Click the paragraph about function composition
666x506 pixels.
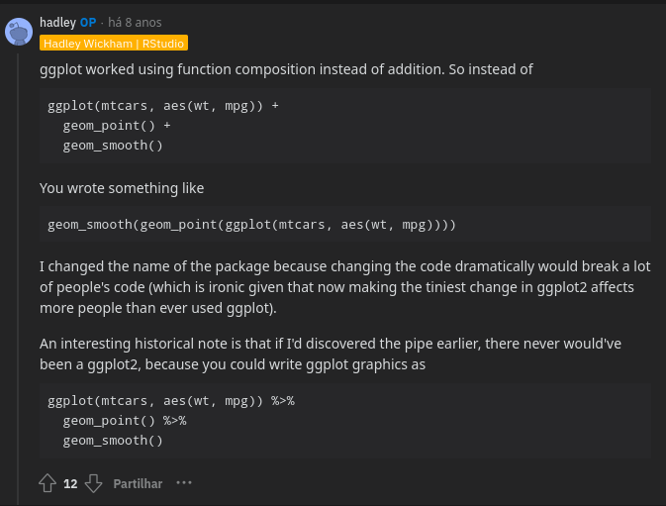pos(286,70)
